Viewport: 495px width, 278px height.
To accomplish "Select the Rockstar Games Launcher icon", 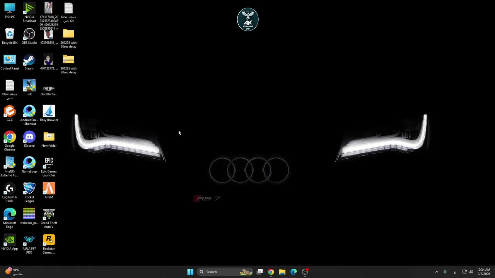I will point(49,244).
